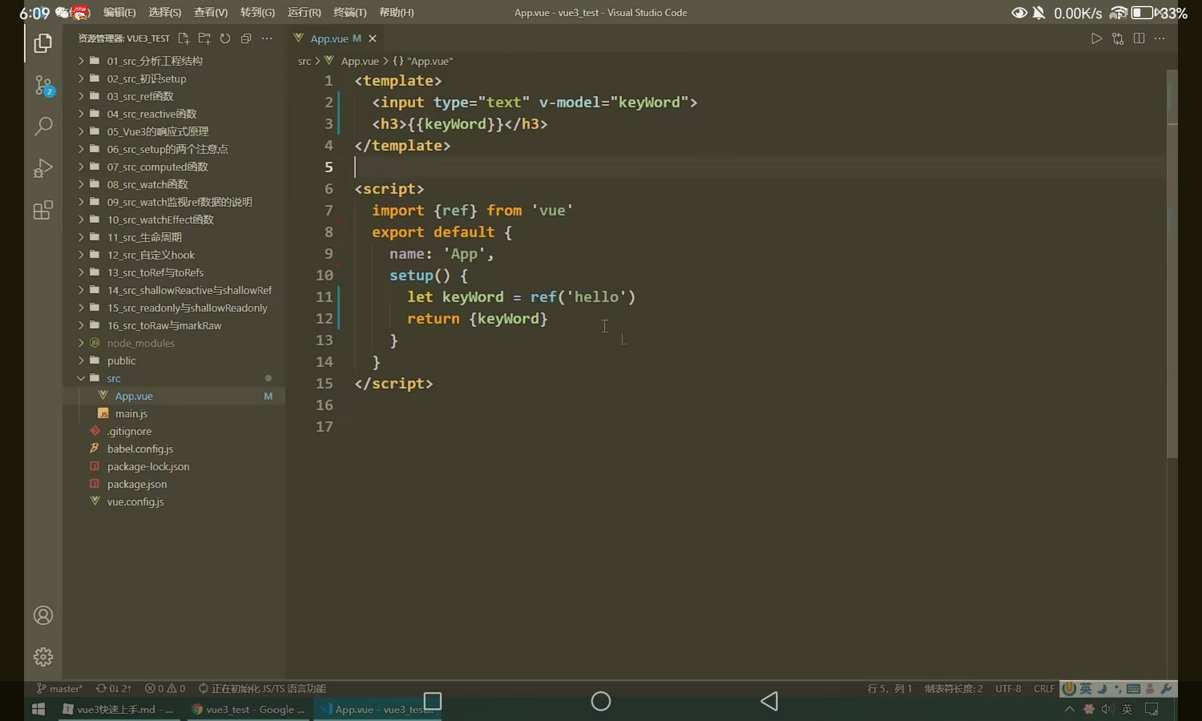Click the master branch status item
Screen dimensions: 1202x721
tap(60, 689)
